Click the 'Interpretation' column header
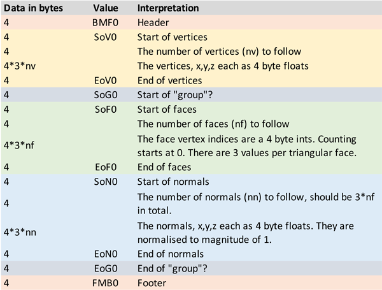The height and width of the screenshot is (290, 382). tap(168, 8)
